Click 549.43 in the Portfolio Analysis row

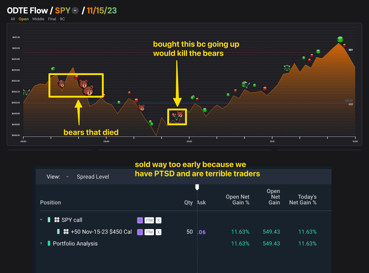click(271, 244)
